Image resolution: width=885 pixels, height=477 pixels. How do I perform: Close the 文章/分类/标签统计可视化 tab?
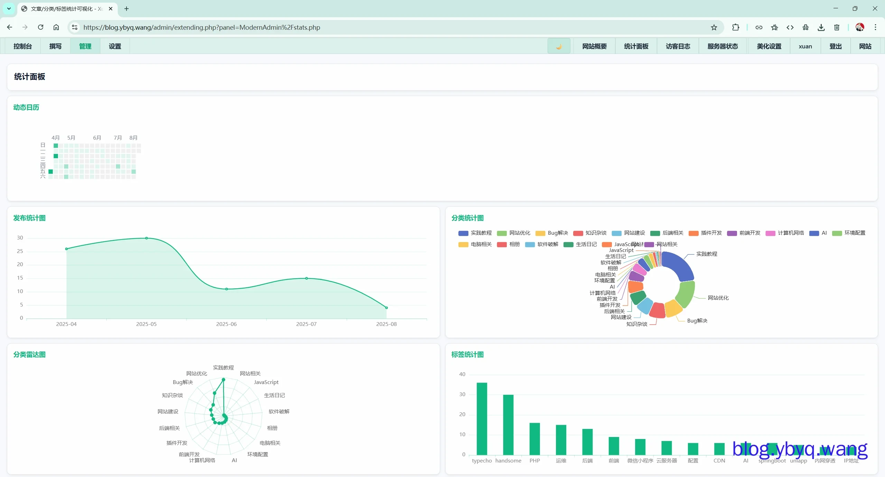[111, 9]
